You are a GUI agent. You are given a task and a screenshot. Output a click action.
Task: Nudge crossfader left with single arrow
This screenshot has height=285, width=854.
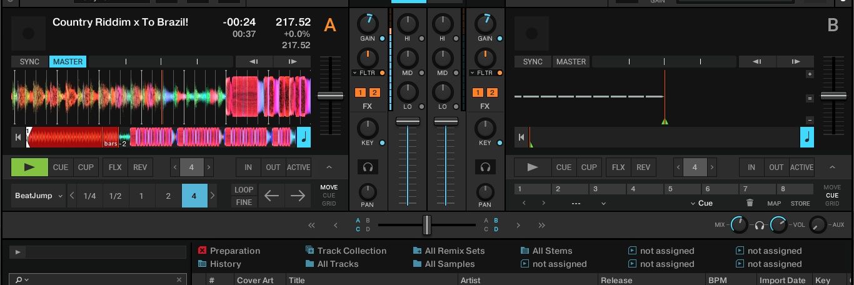tap(336, 225)
